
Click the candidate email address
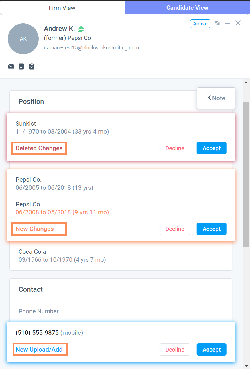coord(91,48)
